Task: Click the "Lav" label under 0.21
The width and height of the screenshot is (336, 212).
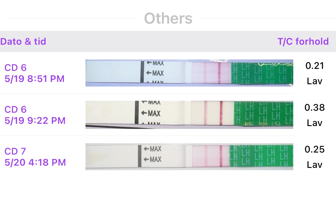Action: (315, 81)
